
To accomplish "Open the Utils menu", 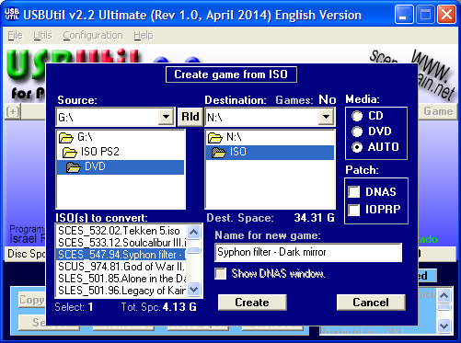I will click(x=42, y=36).
